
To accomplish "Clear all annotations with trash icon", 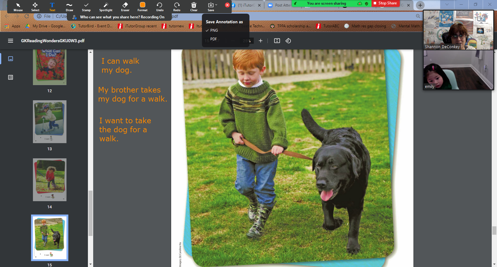I will pyautogui.click(x=194, y=7).
